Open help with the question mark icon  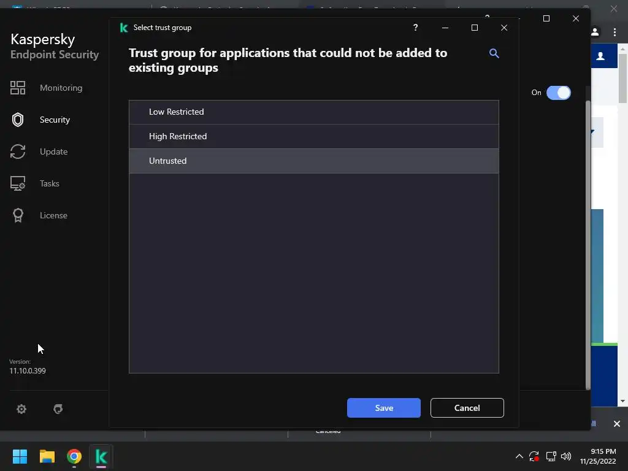pos(415,27)
